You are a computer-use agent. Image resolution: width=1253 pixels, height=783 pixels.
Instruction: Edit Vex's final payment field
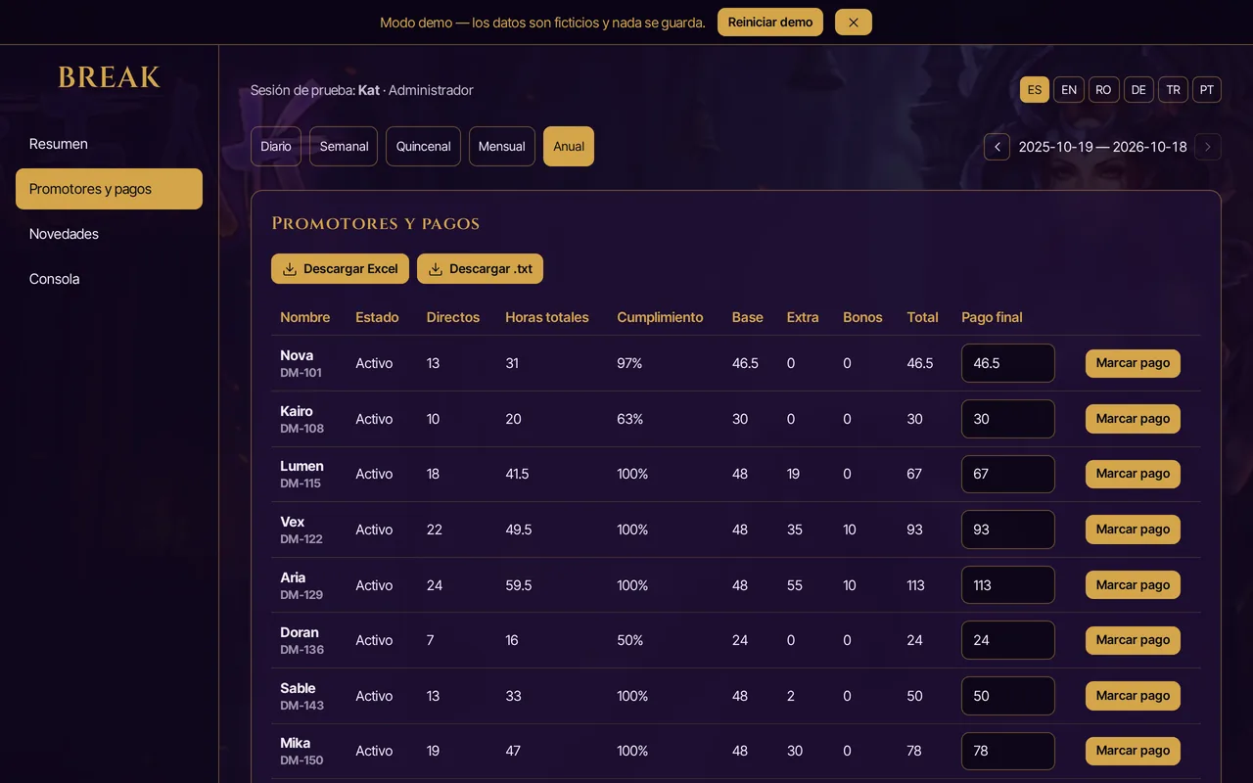(x=1008, y=530)
